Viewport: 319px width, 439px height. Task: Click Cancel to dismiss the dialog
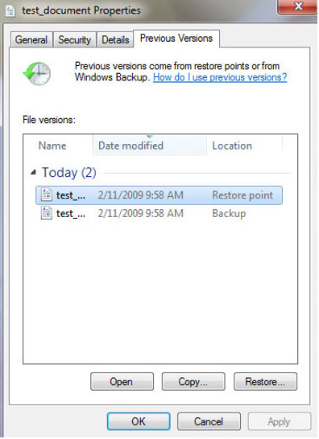coord(209,421)
